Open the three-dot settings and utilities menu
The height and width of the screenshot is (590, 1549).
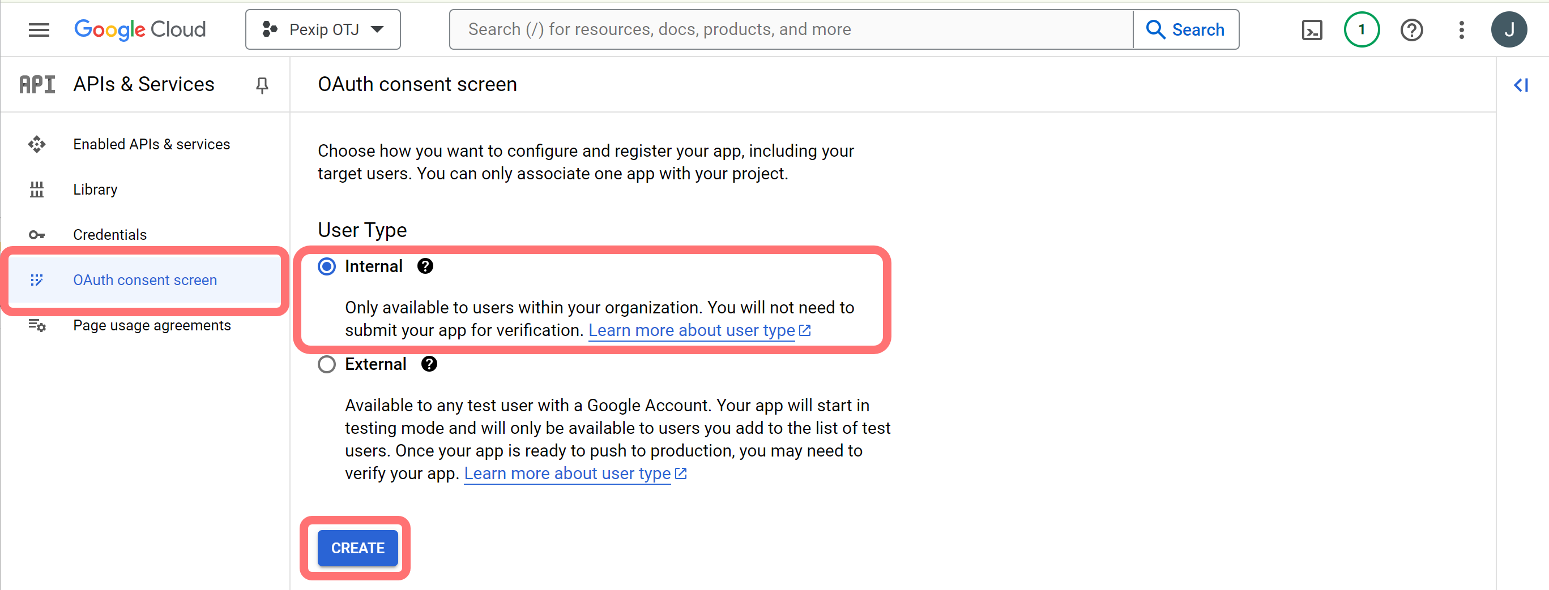tap(1461, 29)
